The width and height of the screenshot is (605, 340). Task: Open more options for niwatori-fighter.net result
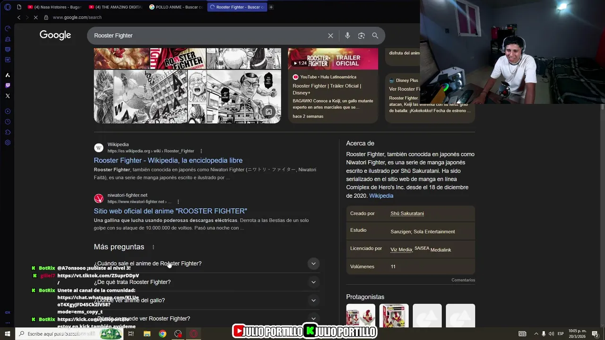pyautogui.click(x=178, y=202)
